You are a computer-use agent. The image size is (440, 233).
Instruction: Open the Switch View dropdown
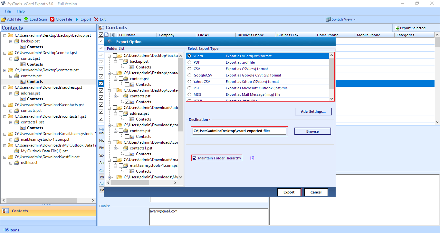click(x=341, y=19)
